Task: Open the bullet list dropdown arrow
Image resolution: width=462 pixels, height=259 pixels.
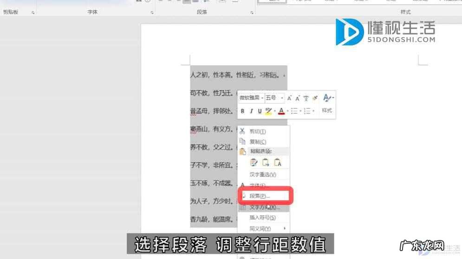Action: click(300, 111)
